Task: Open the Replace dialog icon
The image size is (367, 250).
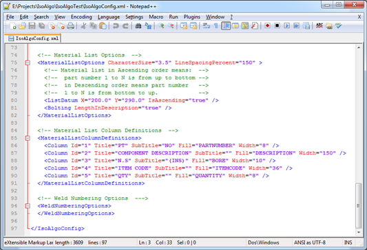Action: (x=148, y=25)
